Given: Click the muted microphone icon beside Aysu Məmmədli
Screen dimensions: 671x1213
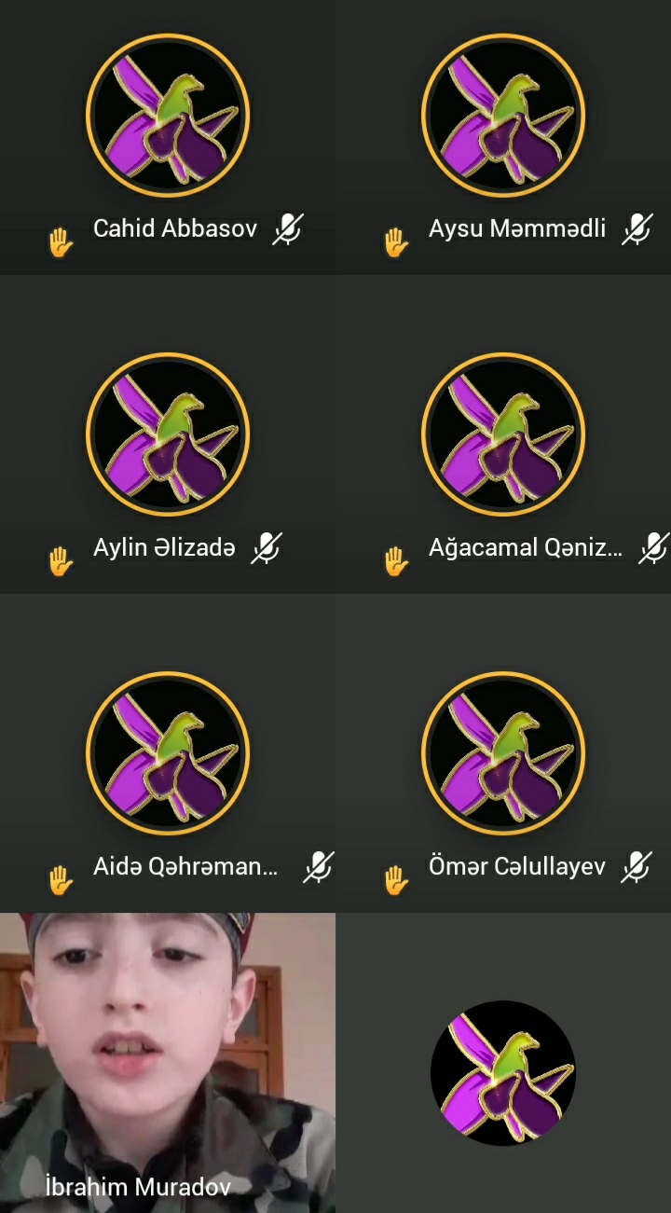Looking at the screenshot, I should tap(637, 229).
